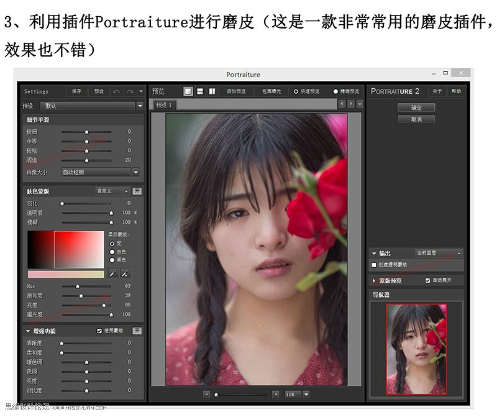Toggle 自动展开 auto expand checkbox
The height and width of the screenshot is (417, 497).
click(x=427, y=280)
